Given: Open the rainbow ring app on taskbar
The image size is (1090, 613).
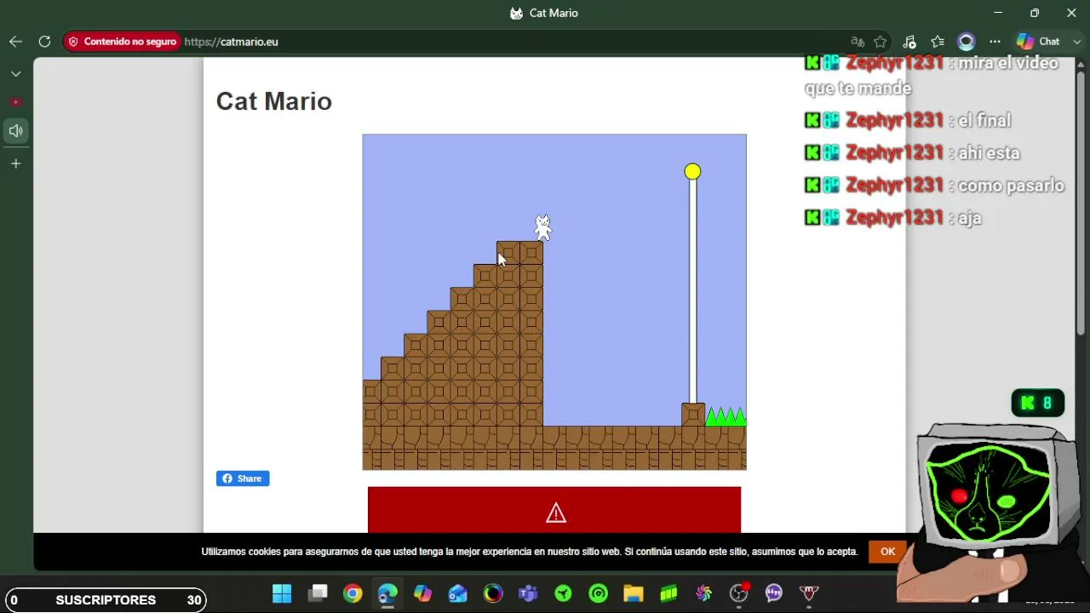Looking at the screenshot, I should [493, 593].
